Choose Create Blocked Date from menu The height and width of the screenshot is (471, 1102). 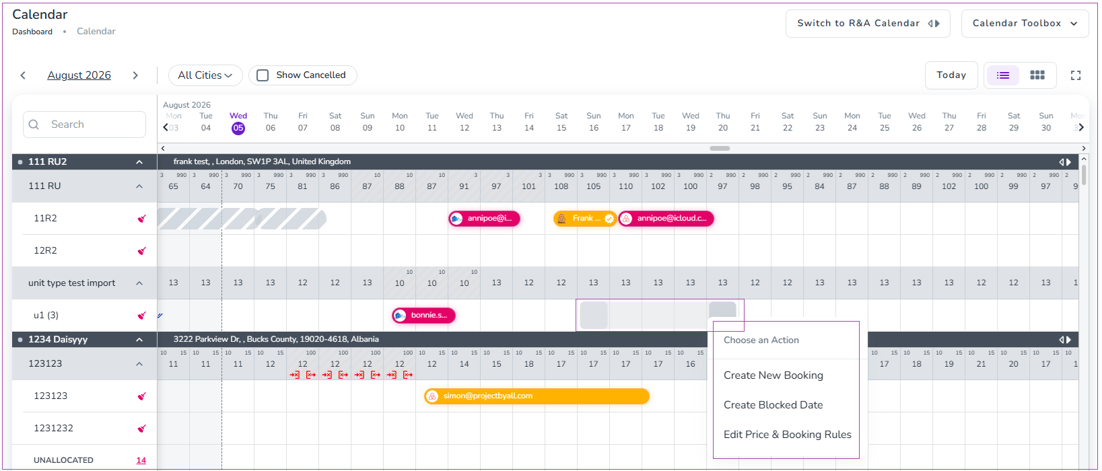pos(773,405)
